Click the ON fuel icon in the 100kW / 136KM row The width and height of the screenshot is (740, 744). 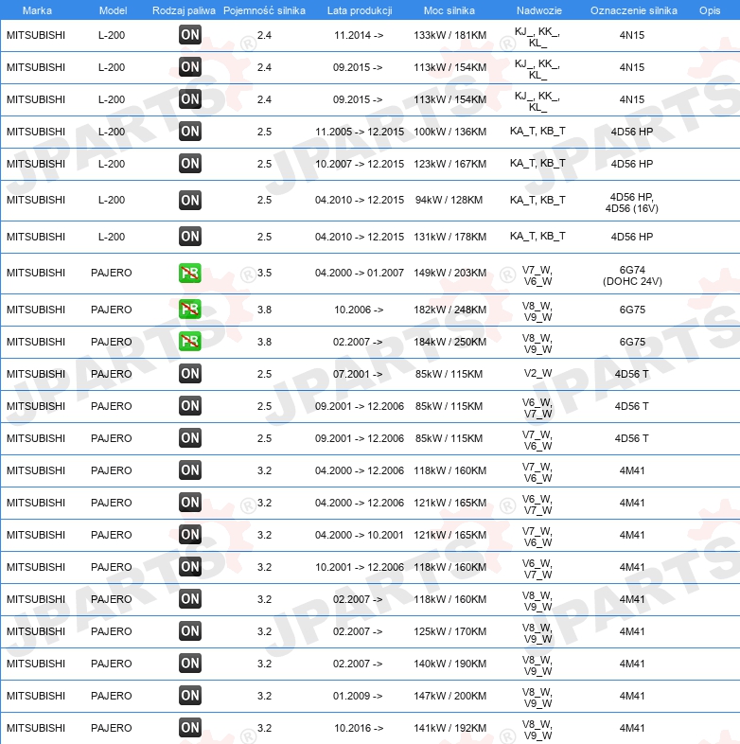pyautogui.click(x=190, y=132)
